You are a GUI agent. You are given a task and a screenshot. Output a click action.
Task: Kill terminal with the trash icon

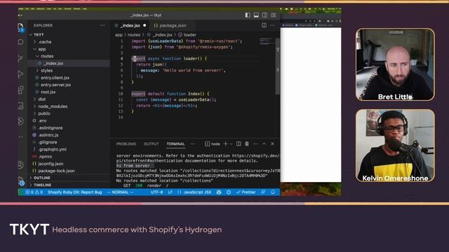(x=247, y=144)
